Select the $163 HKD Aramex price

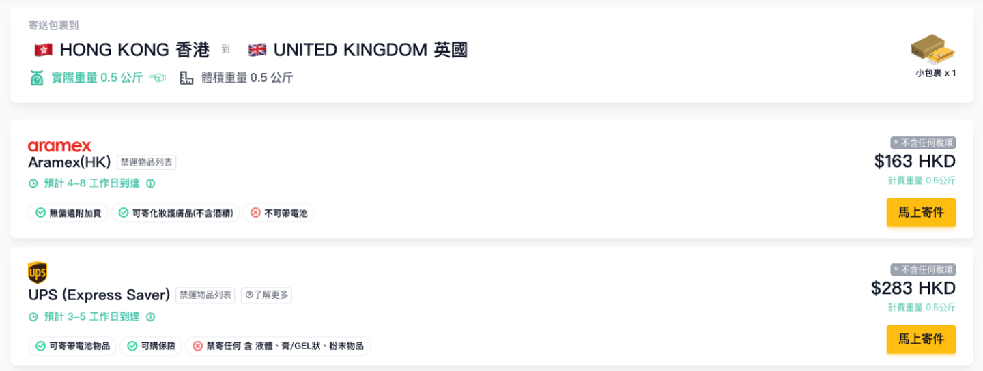(x=914, y=162)
